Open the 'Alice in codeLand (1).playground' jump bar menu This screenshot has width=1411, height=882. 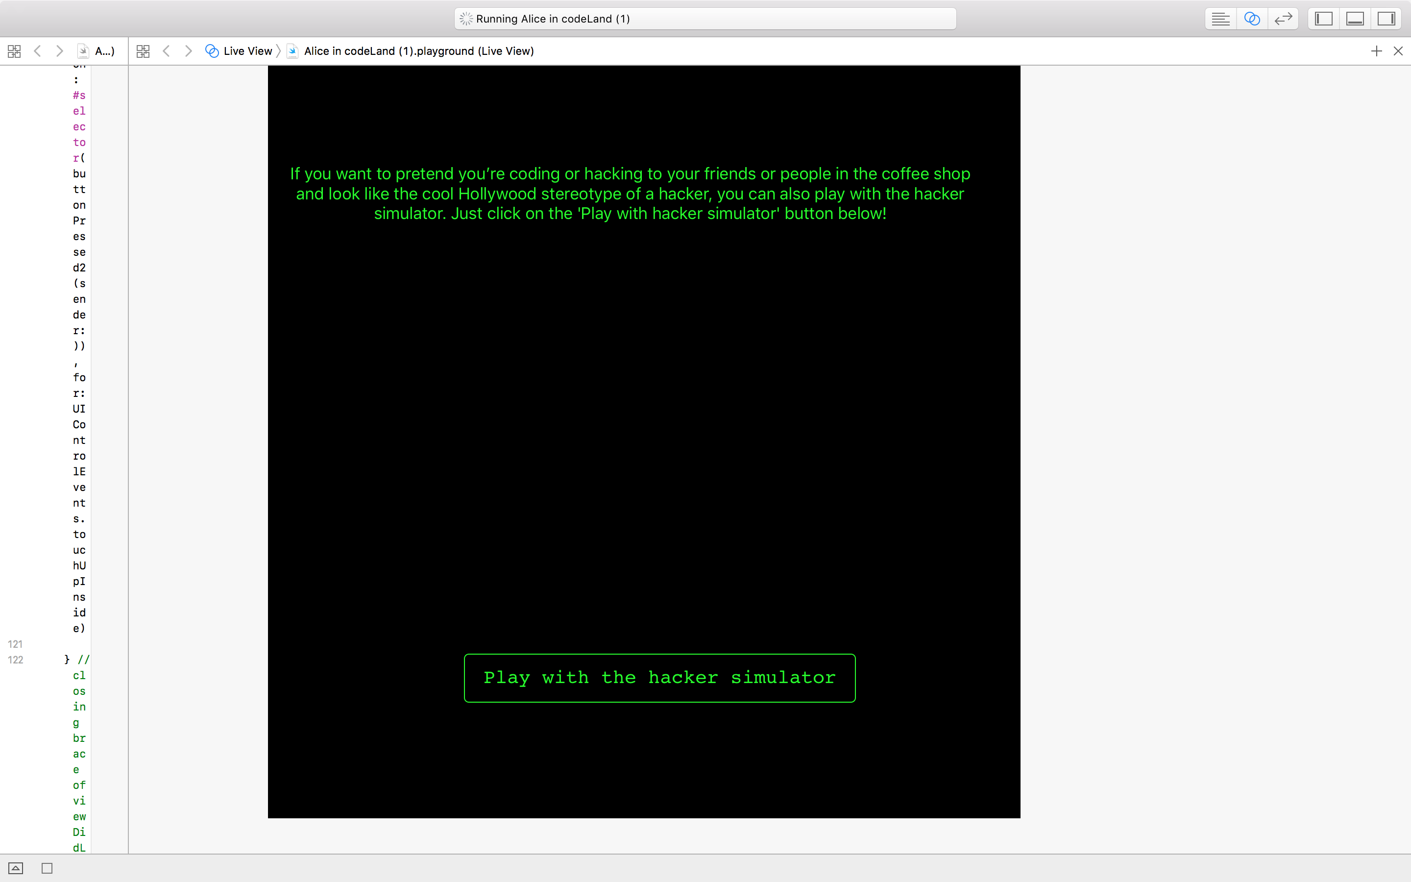pos(418,51)
